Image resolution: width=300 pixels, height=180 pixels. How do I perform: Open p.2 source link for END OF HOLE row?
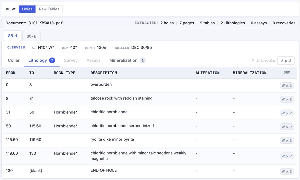(x=287, y=171)
